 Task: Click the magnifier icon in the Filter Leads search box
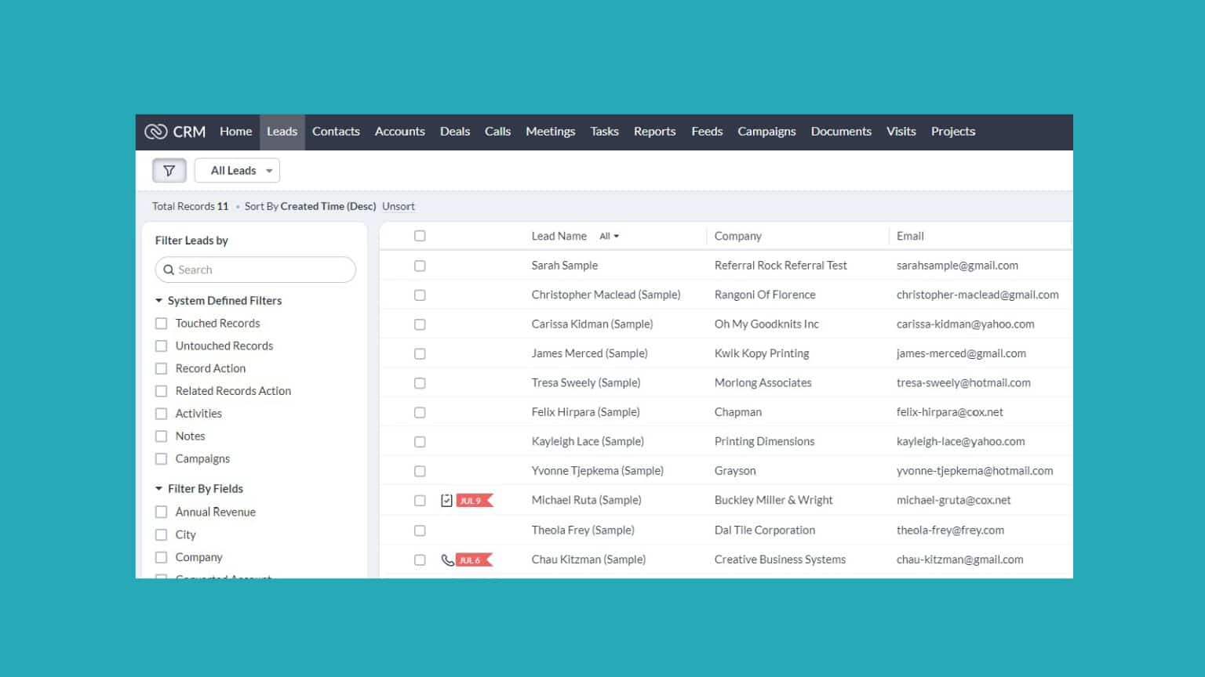click(169, 270)
